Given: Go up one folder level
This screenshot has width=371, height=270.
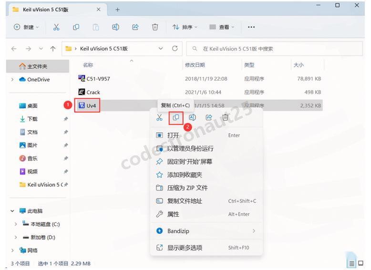Looking at the screenshot, I should tap(53, 49).
